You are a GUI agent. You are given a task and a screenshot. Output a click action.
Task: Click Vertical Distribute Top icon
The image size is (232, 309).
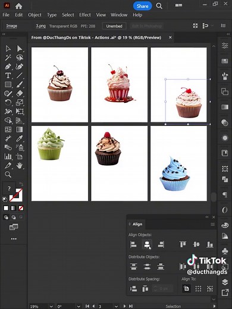tap(133, 267)
